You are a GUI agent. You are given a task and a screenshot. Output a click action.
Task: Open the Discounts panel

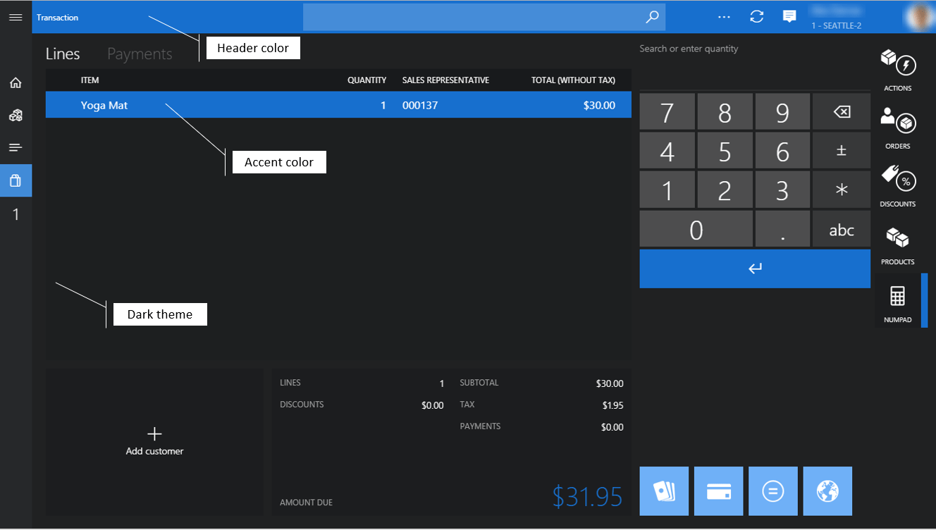point(897,185)
